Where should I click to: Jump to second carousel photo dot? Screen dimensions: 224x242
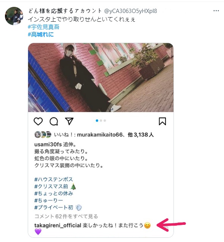tap(101, 120)
